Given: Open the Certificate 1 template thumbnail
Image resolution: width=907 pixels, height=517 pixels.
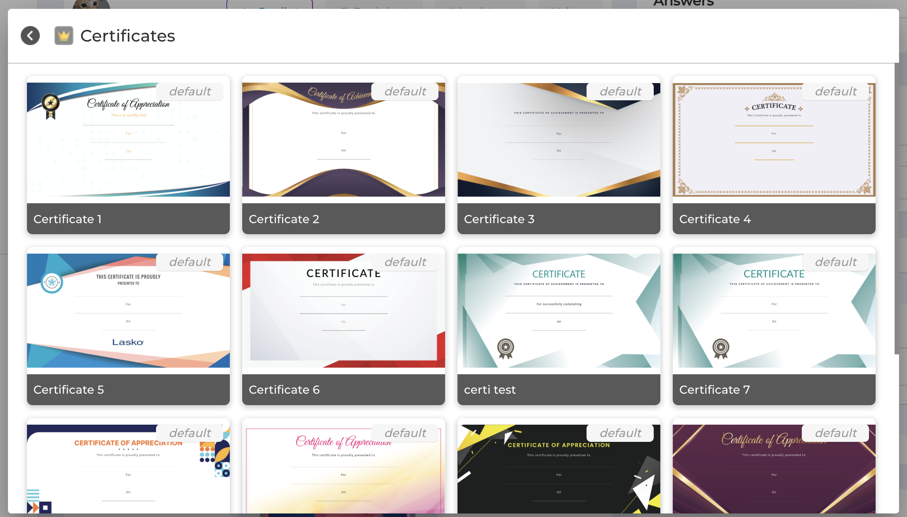Looking at the screenshot, I should point(128,140).
